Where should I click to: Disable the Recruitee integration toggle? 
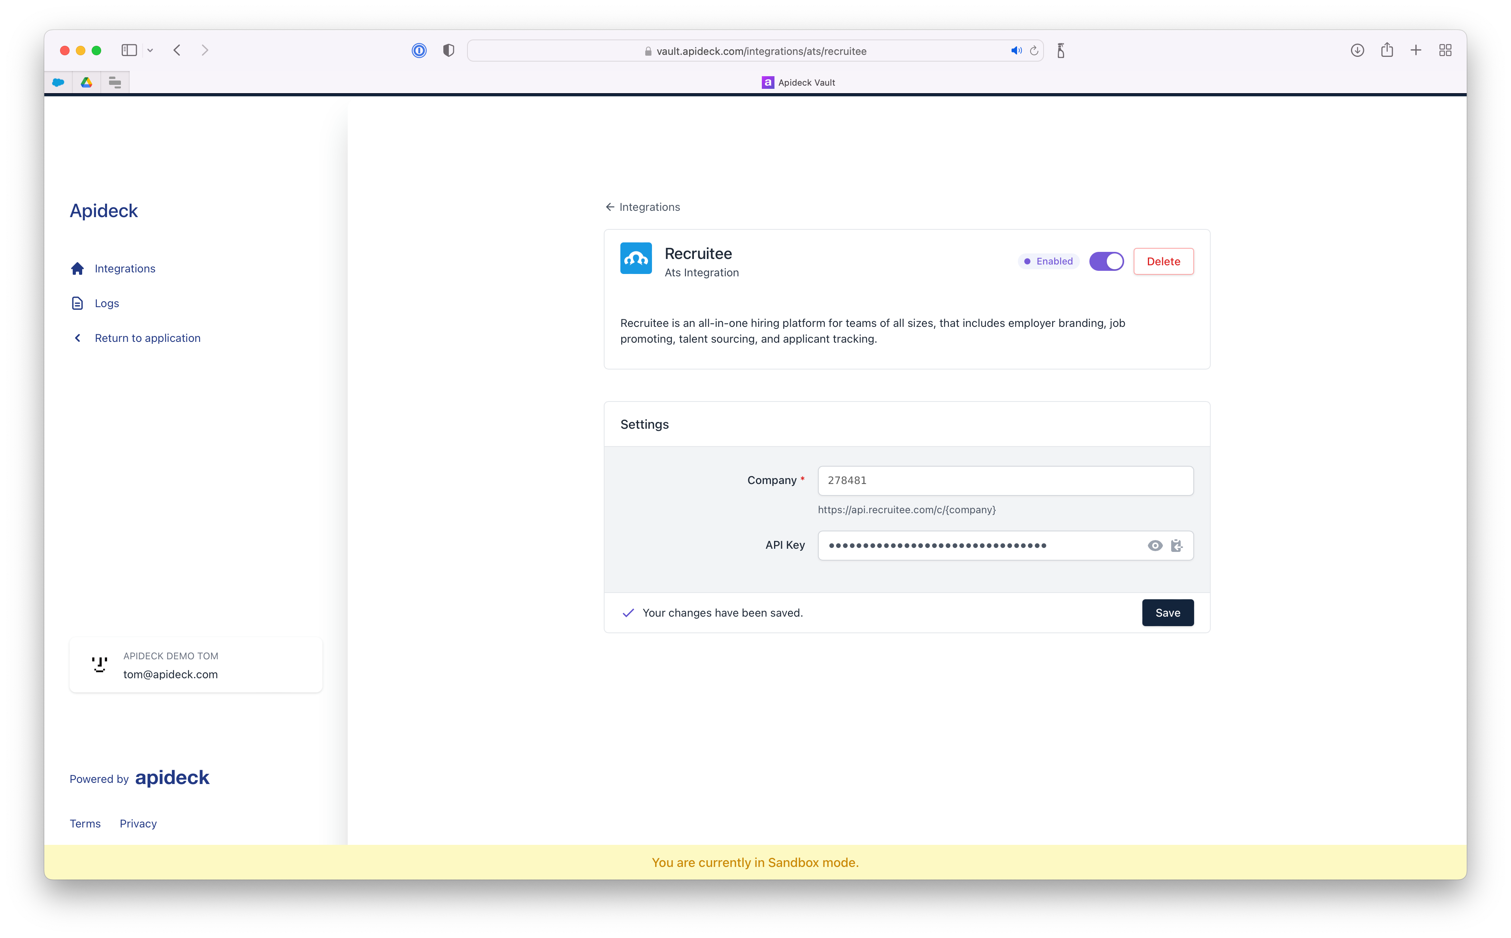point(1106,261)
